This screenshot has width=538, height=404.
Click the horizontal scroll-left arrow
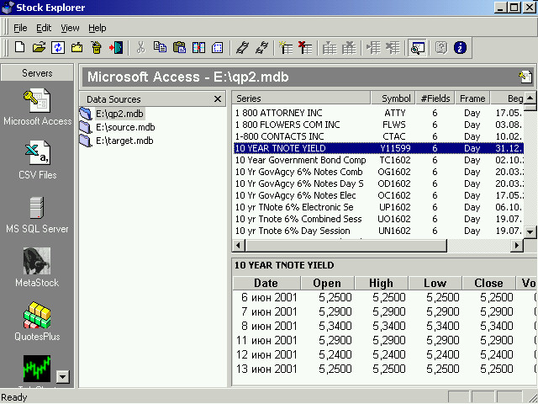239,245
